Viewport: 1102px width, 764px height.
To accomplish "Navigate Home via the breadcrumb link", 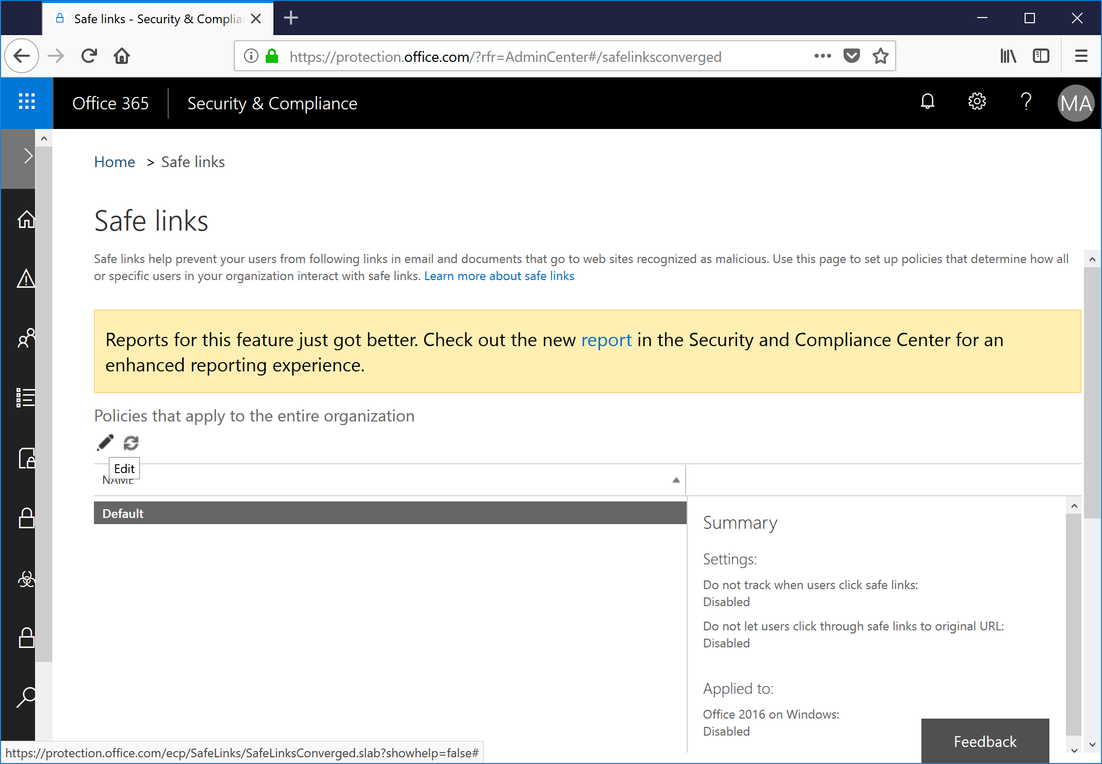I will coord(115,161).
